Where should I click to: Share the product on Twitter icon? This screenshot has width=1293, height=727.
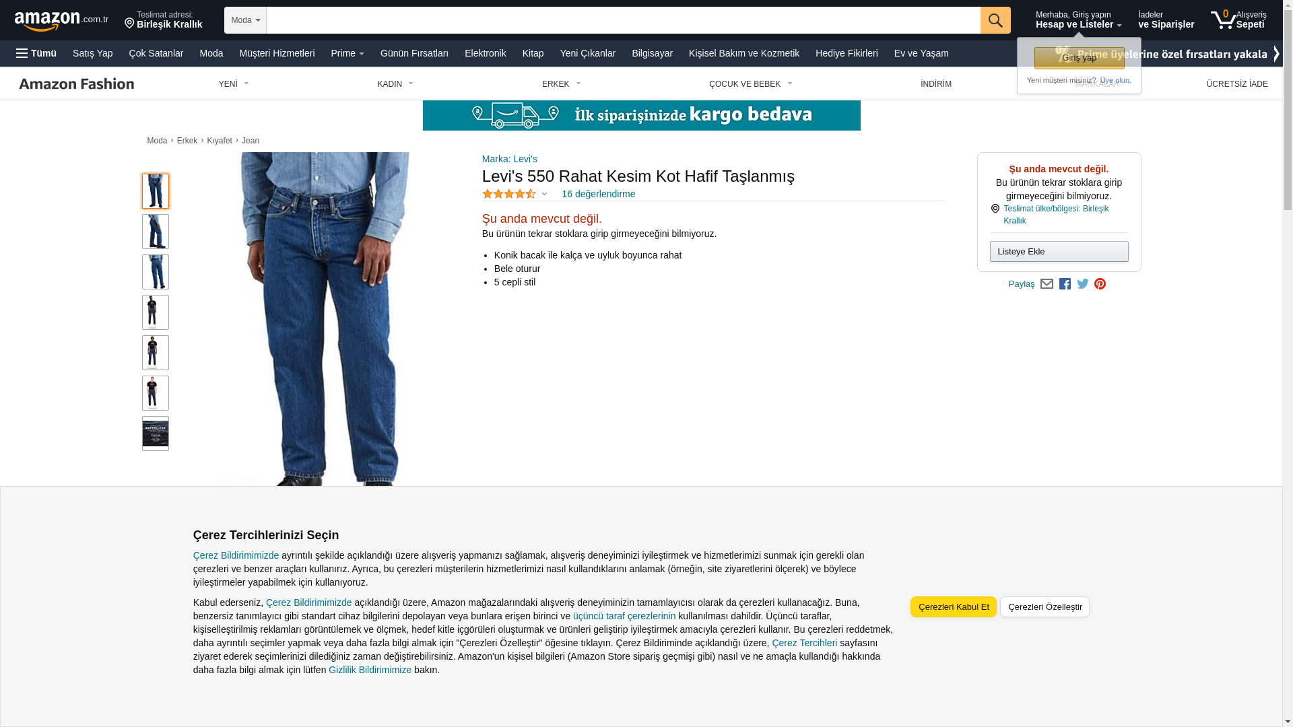[1083, 284]
